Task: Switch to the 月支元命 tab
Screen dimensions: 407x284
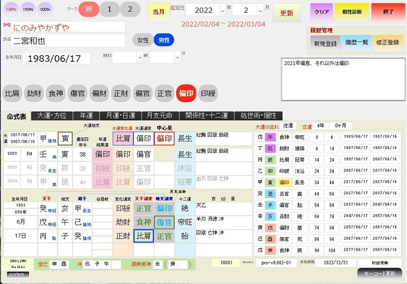Action: click(x=160, y=116)
